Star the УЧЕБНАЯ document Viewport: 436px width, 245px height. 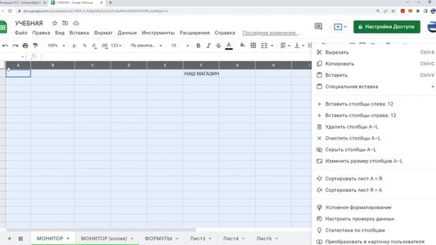click(54, 23)
